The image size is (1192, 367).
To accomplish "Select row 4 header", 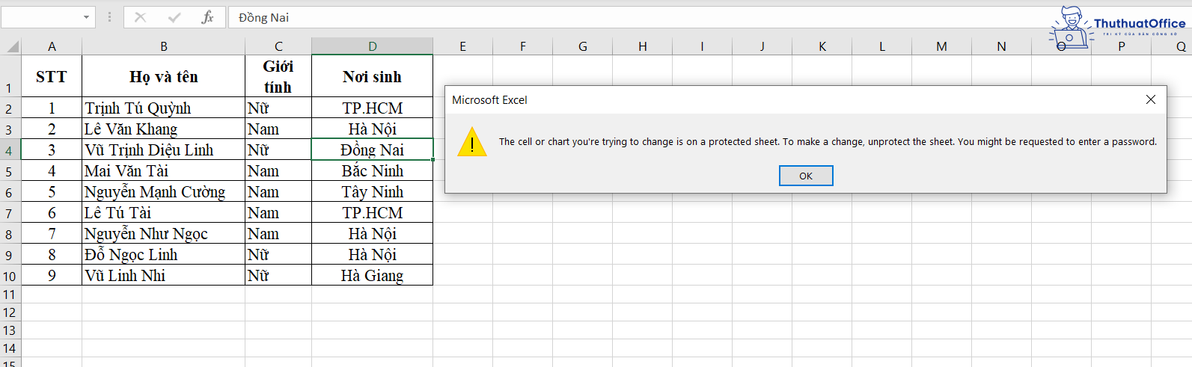I will pyautogui.click(x=10, y=149).
